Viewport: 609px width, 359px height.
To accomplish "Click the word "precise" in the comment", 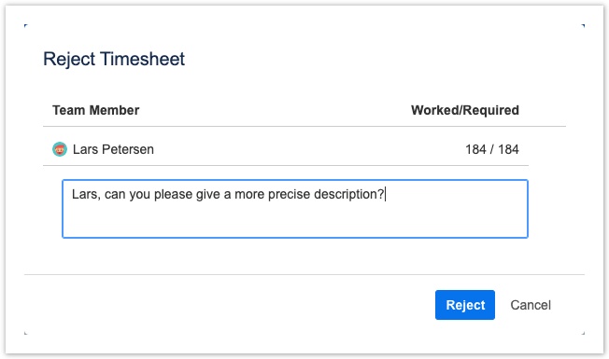I will pos(289,194).
